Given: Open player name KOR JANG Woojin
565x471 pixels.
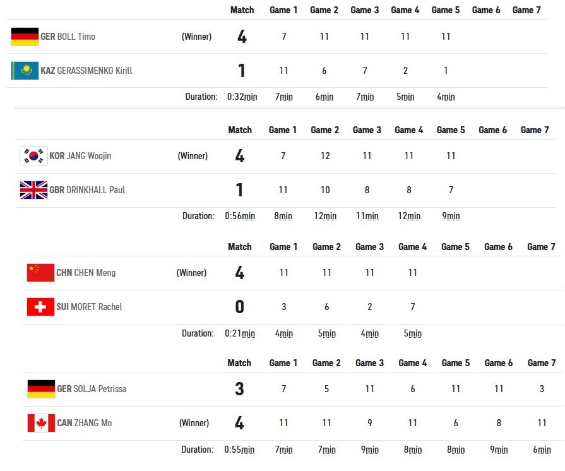Looking at the screenshot, I should [x=80, y=156].
